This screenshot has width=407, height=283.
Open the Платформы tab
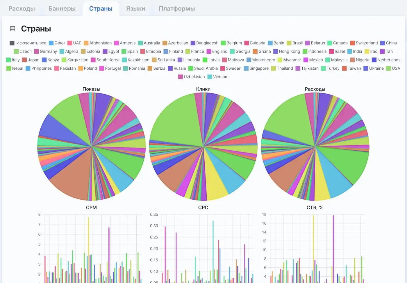(x=177, y=9)
